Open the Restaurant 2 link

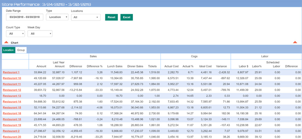click(x=11, y=131)
